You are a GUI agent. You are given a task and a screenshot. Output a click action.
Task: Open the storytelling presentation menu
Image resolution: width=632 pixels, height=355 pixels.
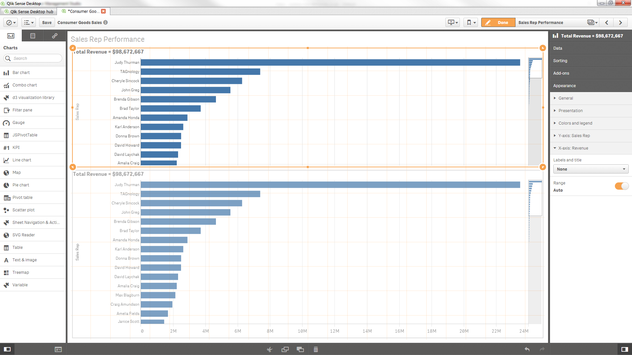tap(453, 22)
